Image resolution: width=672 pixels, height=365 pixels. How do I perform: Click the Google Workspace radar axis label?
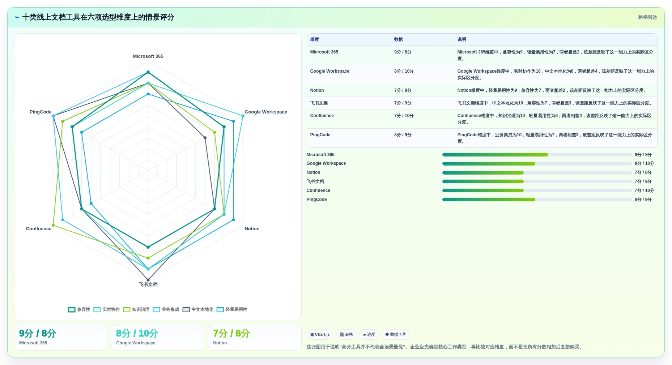(266, 112)
